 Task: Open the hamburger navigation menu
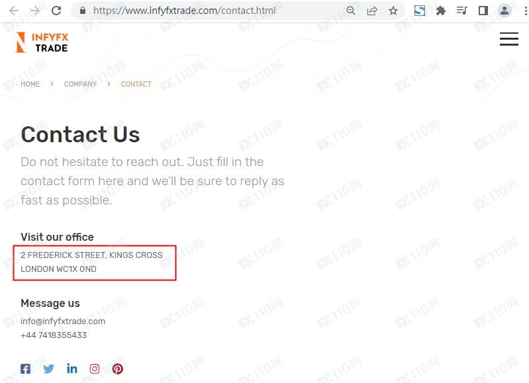[x=508, y=39]
